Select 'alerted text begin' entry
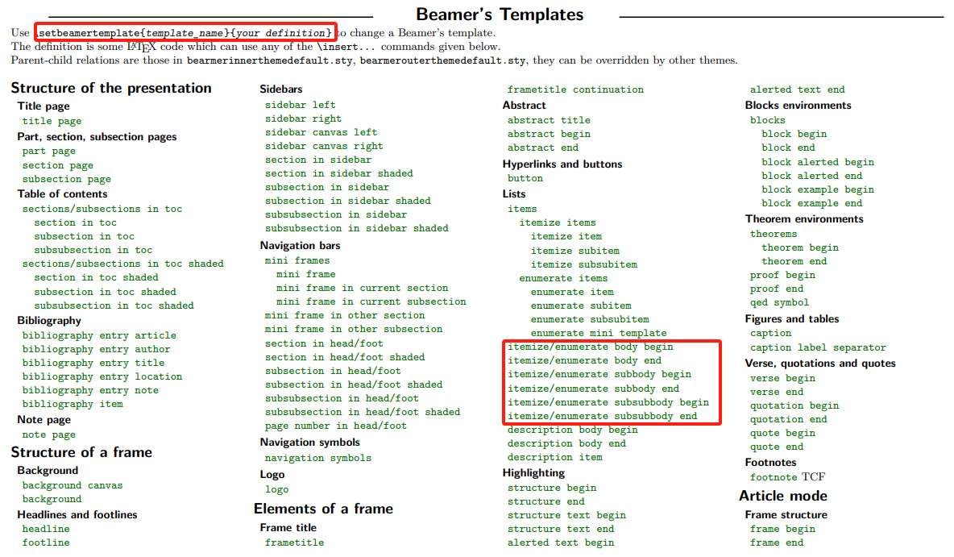954x557 pixels. coord(560,542)
